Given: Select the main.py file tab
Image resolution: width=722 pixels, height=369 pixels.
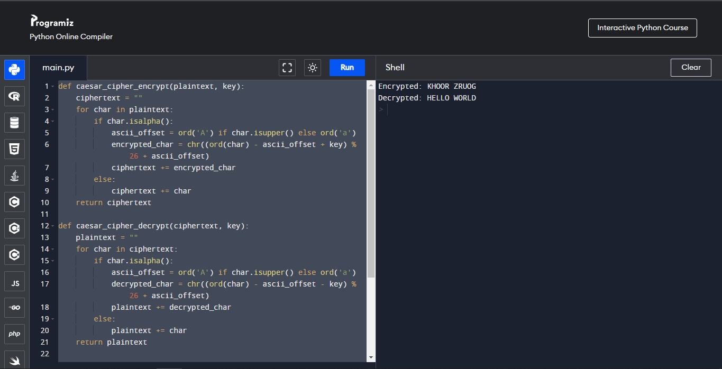Looking at the screenshot, I should [x=58, y=68].
